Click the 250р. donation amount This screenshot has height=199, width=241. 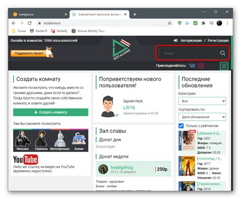pyautogui.click(x=163, y=169)
